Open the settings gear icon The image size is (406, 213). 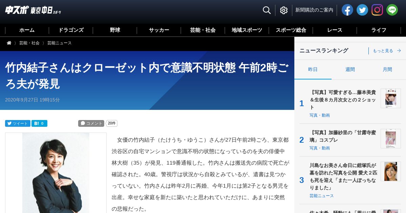[284, 10]
